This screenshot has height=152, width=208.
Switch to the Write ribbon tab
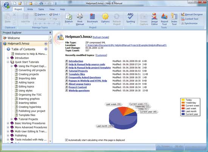pyautogui.click(x=30, y=9)
